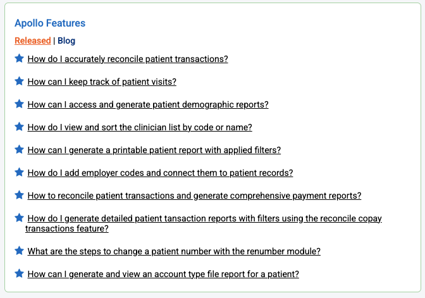Click star next to clinician list question
This screenshot has height=298, width=425.
pos(19,127)
